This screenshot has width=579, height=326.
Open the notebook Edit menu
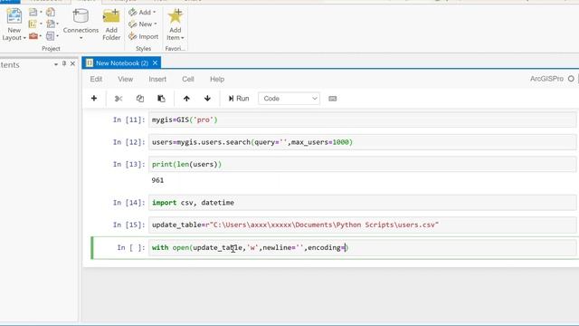[x=96, y=79]
